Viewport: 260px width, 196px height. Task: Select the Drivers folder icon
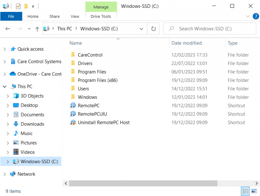[73, 63]
